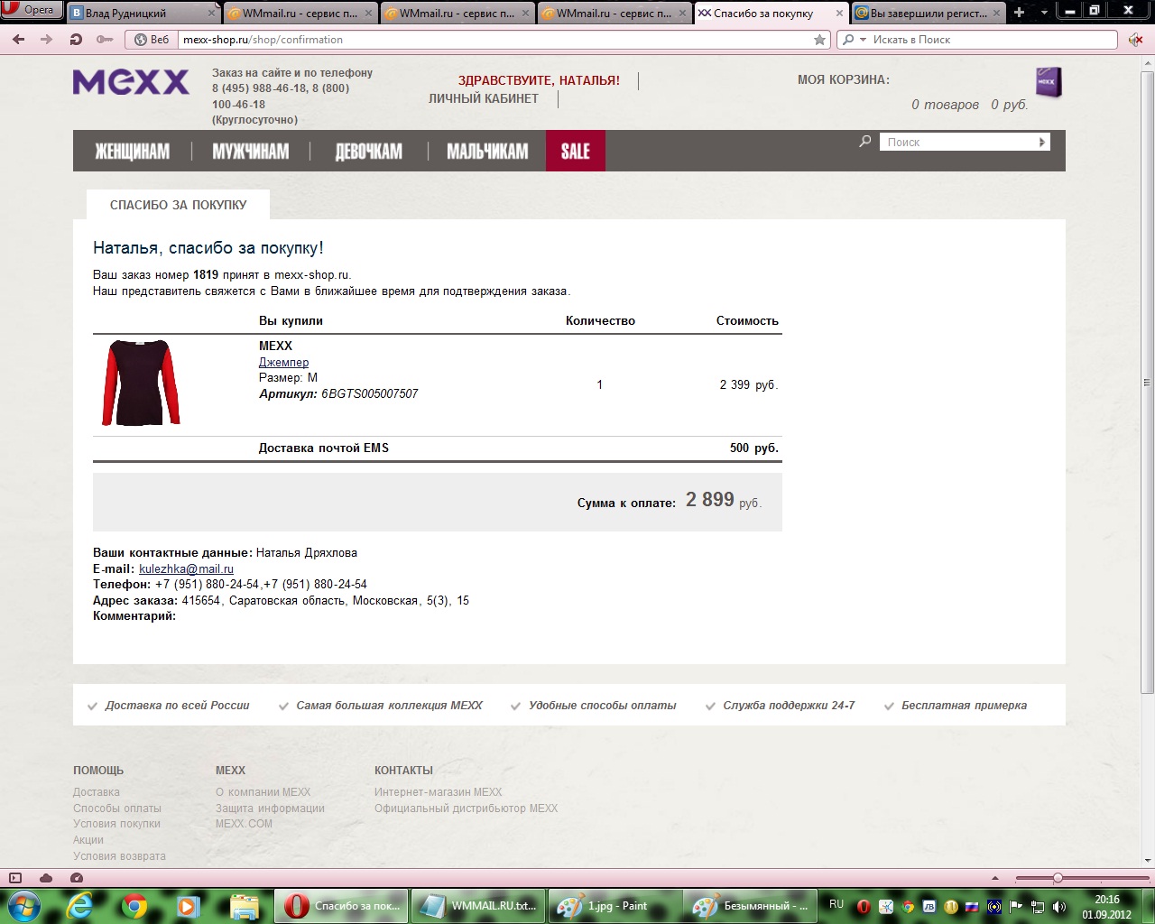Image resolution: width=1155 pixels, height=924 pixels.
Task: Open the media player taskbar icon
Action: point(189,906)
